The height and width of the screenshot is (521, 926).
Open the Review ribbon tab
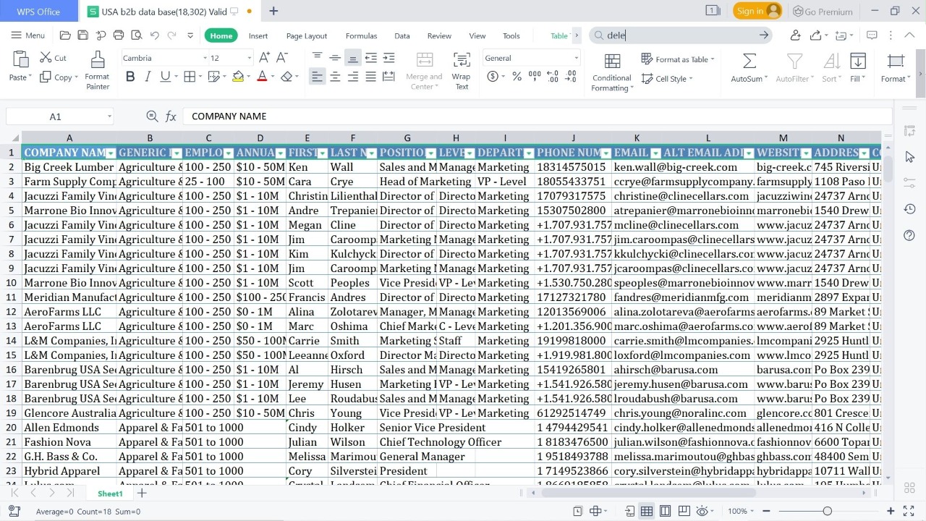(x=439, y=35)
